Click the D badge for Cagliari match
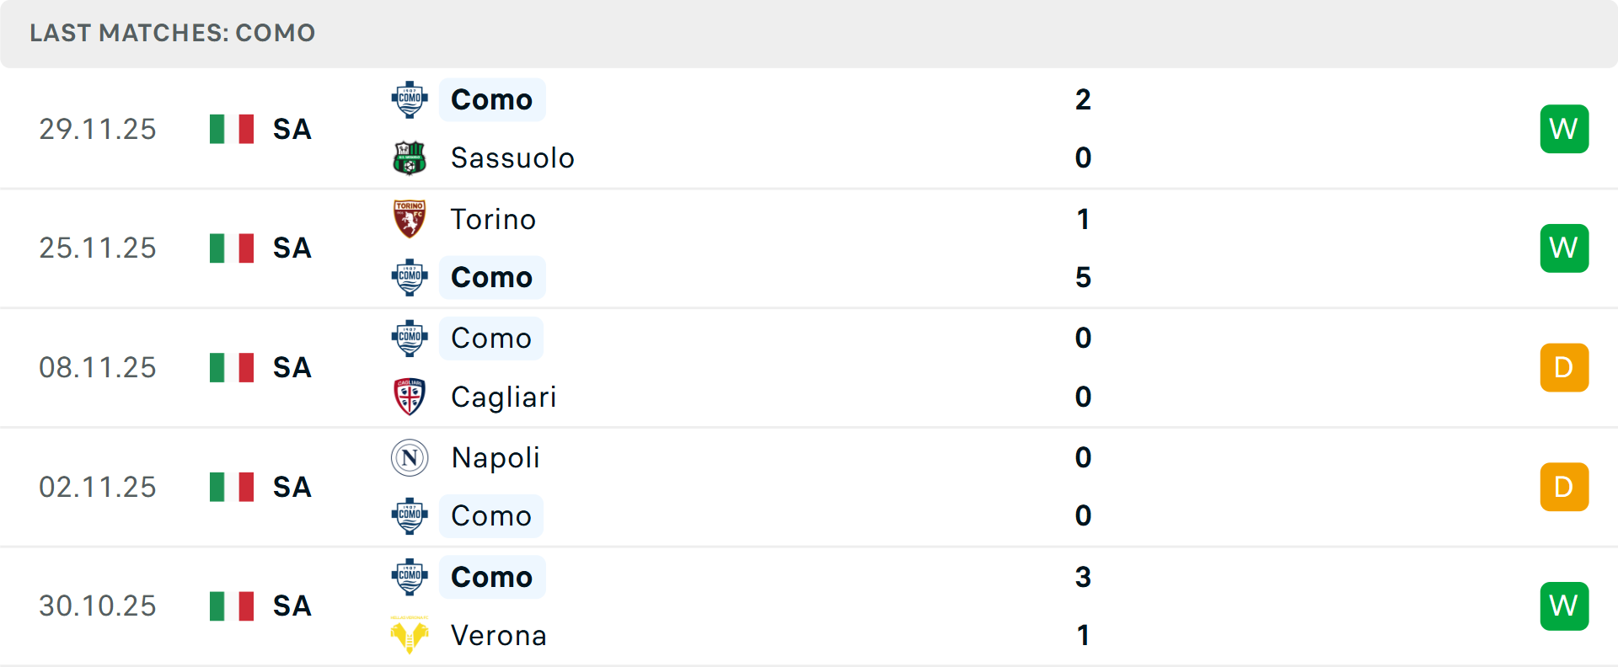The image size is (1618, 667). point(1564,368)
